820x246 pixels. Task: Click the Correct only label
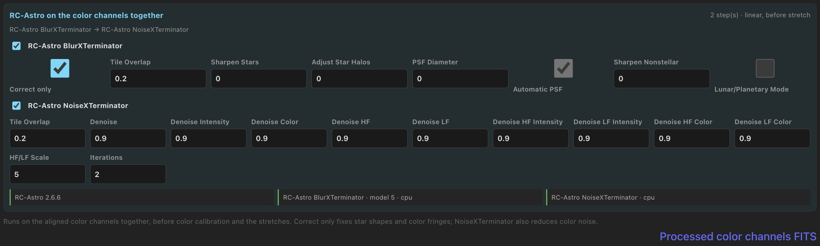click(30, 89)
